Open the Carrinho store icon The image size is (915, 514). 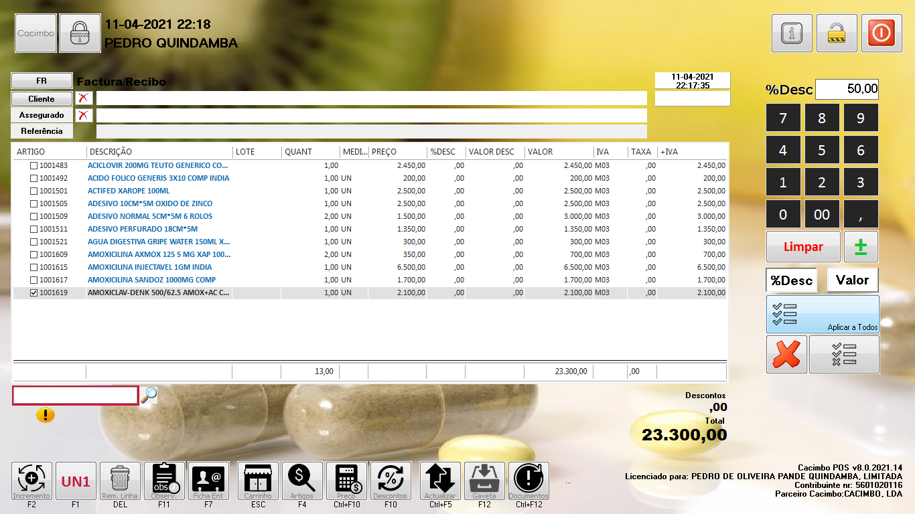click(258, 481)
